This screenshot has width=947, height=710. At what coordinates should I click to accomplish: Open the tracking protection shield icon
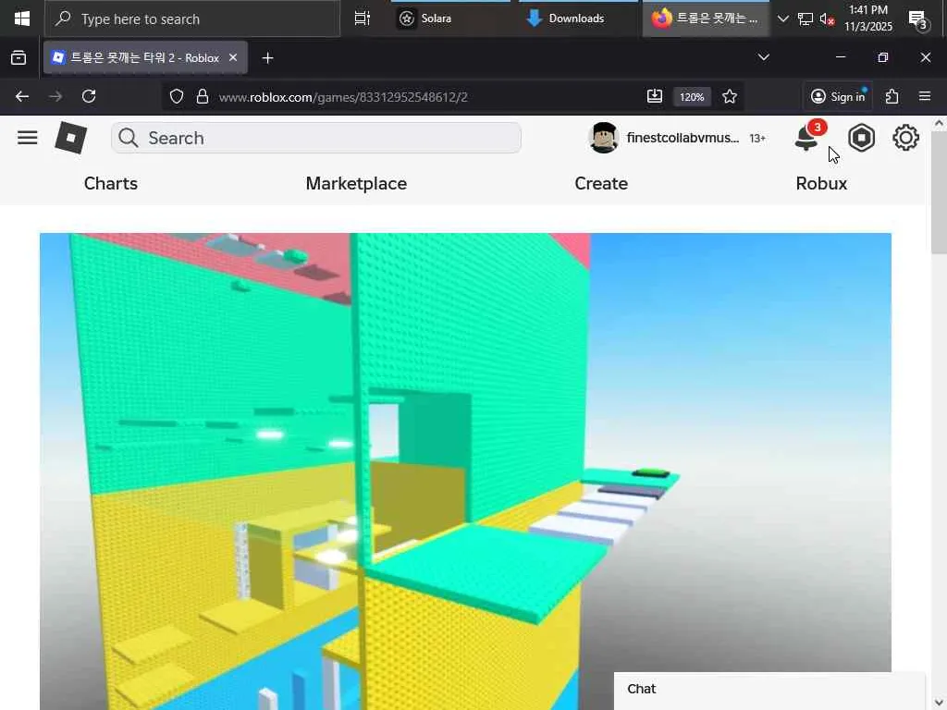click(177, 96)
